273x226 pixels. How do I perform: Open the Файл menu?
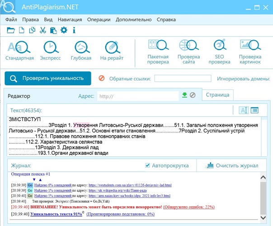pyautogui.click(x=11, y=19)
